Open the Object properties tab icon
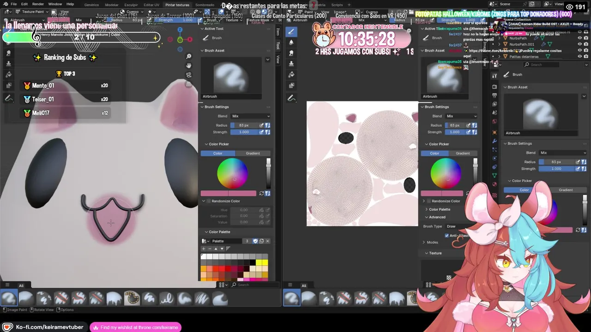Viewport: 591px width, 332px height. click(x=495, y=132)
